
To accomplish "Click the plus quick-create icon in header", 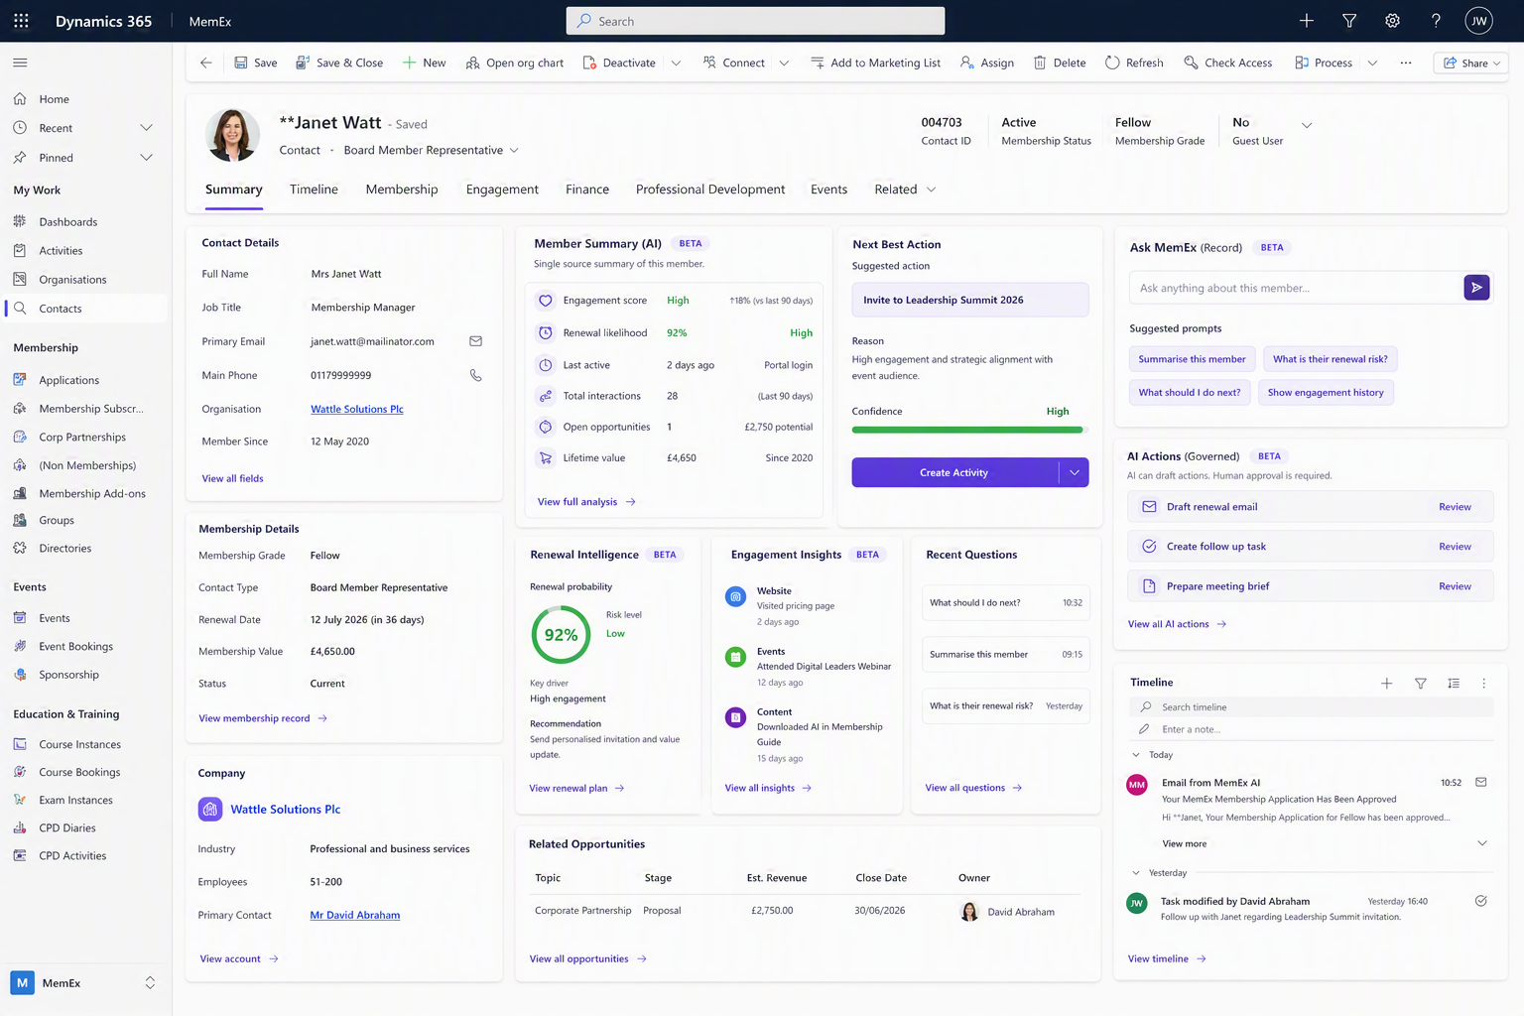I will (x=1307, y=21).
